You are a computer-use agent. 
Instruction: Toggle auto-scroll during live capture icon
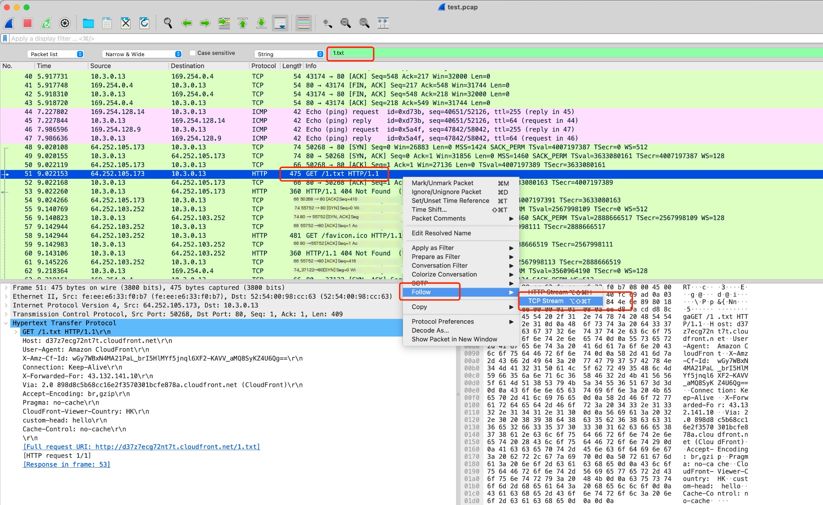pyautogui.click(x=280, y=23)
